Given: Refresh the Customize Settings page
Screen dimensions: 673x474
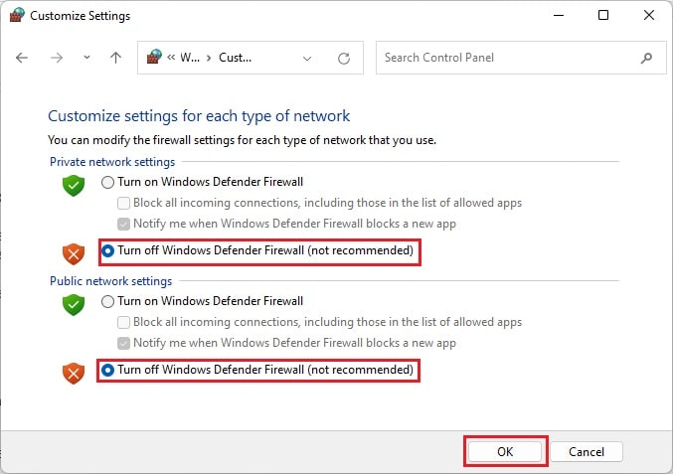Looking at the screenshot, I should coord(344,58).
